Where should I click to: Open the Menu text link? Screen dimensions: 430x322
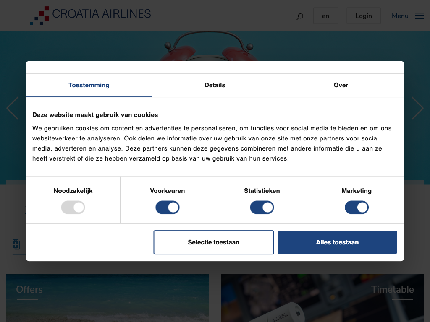click(x=400, y=16)
